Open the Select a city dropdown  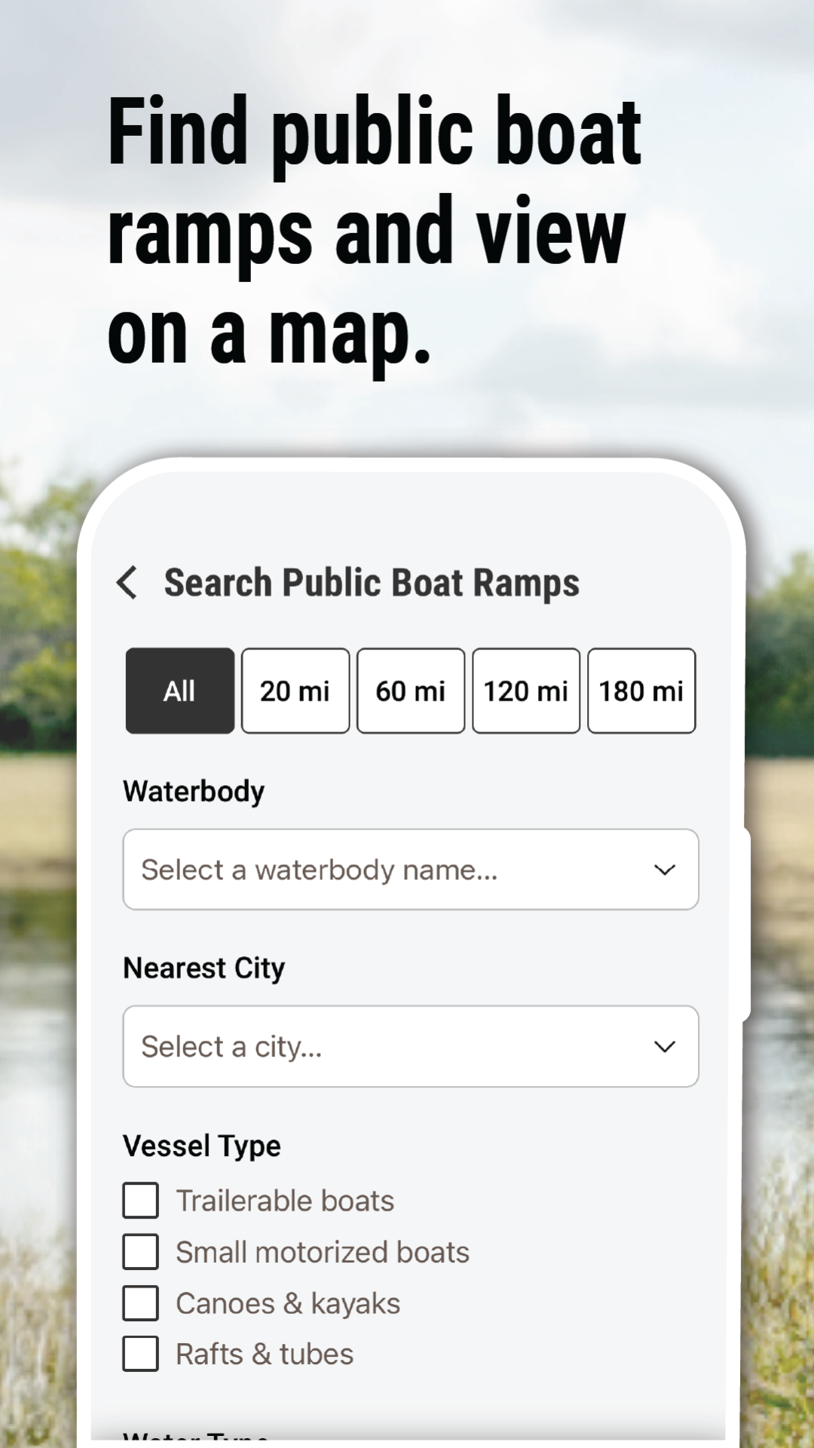point(411,1047)
